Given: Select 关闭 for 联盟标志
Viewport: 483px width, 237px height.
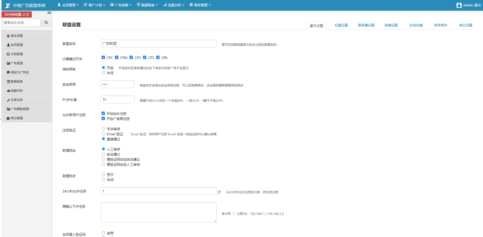Looking at the screenshot, I should [103, 180].
